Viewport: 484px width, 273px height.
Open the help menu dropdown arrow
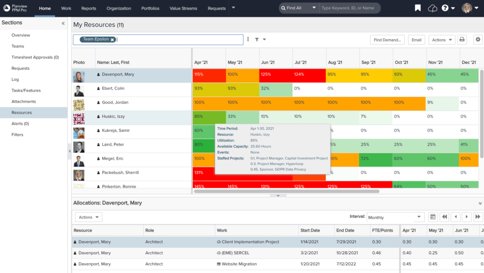coord(453,8)
